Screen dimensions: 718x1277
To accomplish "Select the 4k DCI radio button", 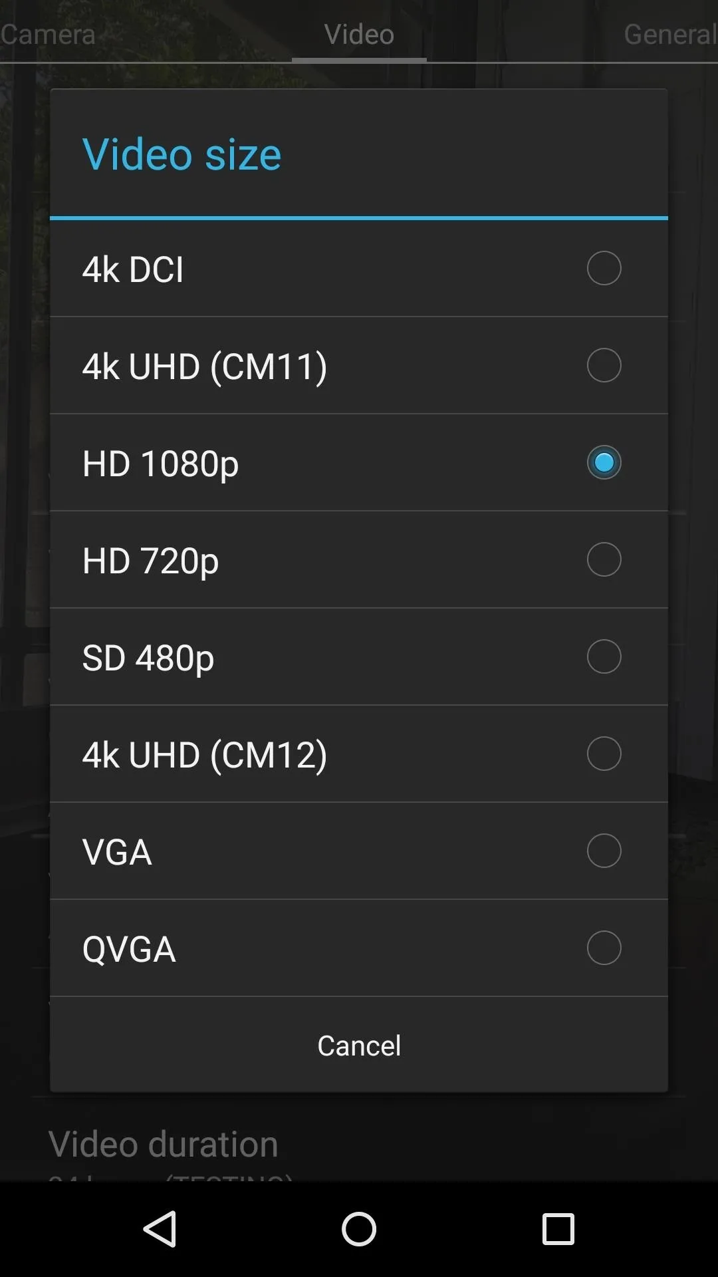I will click(604, 268).
